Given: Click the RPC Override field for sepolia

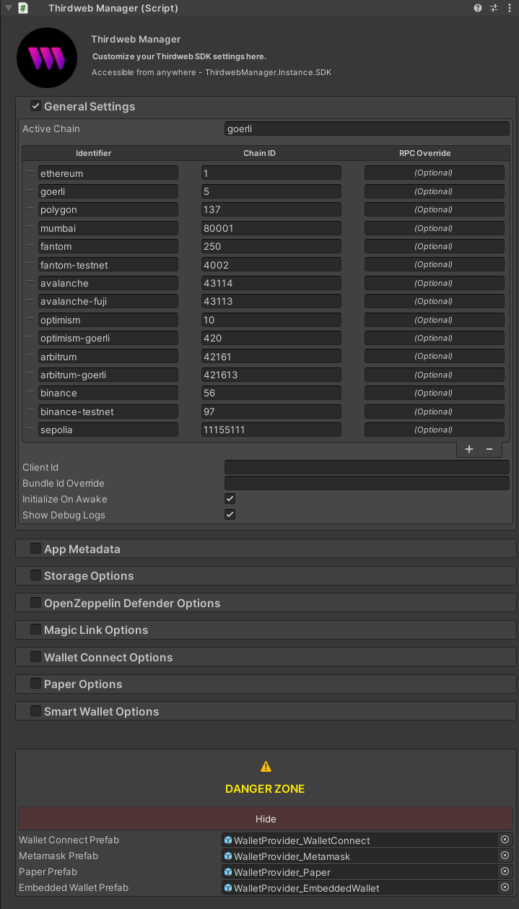Looking at the screenshot, I should pos(434,430).
